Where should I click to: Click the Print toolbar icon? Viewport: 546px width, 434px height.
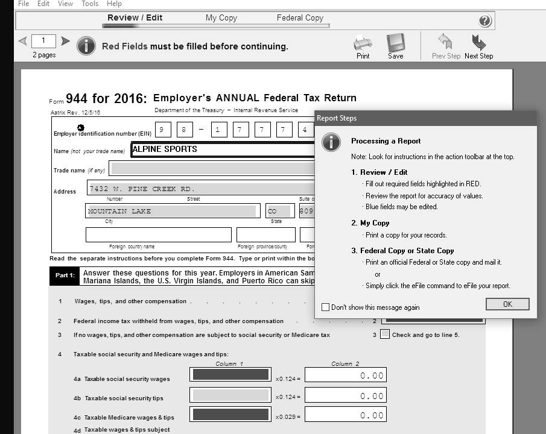363,43
